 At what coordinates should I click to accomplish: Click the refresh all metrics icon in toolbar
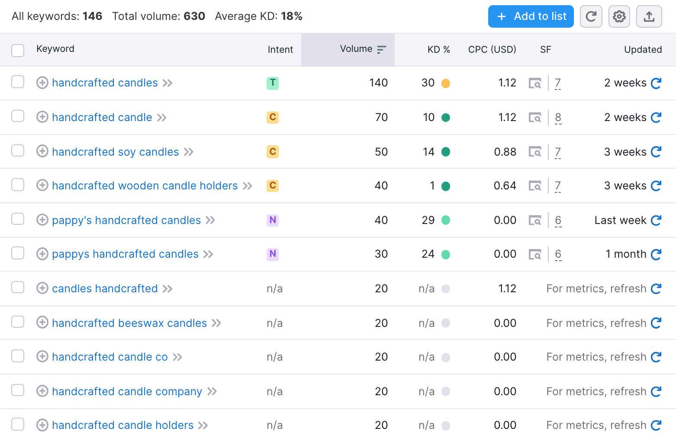pos(591,16)
